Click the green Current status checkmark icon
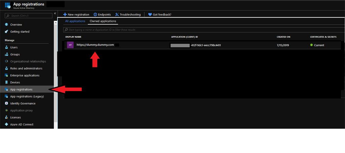Image resolution: width=345 pixels, height=153 pixels. coord(311,45)
